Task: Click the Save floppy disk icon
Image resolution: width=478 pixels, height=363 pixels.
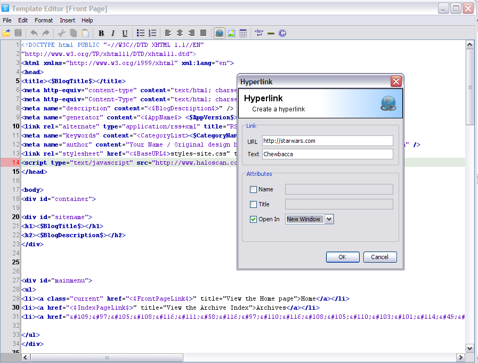Action: [x=18, y=33]
